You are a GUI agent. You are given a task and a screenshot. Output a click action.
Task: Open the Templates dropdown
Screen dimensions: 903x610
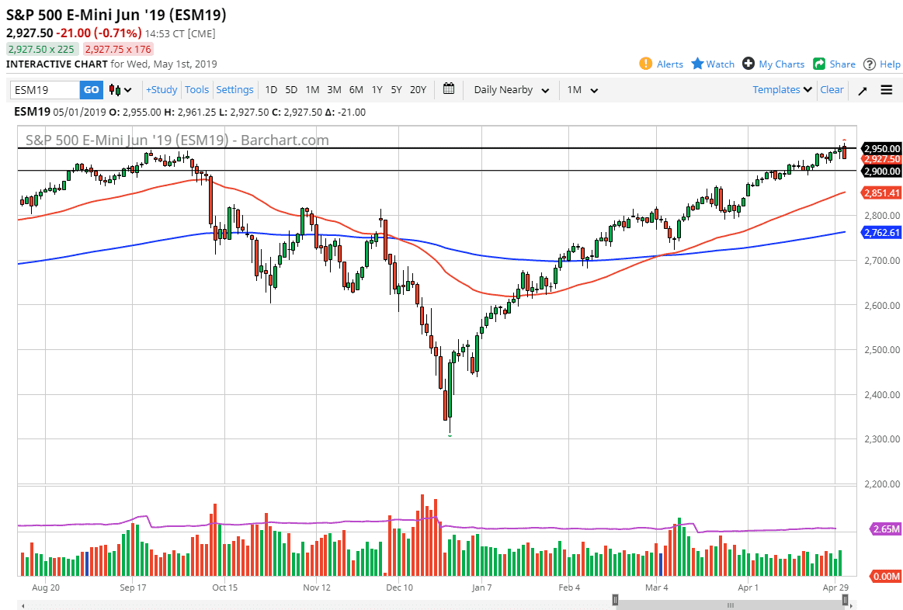781,89
